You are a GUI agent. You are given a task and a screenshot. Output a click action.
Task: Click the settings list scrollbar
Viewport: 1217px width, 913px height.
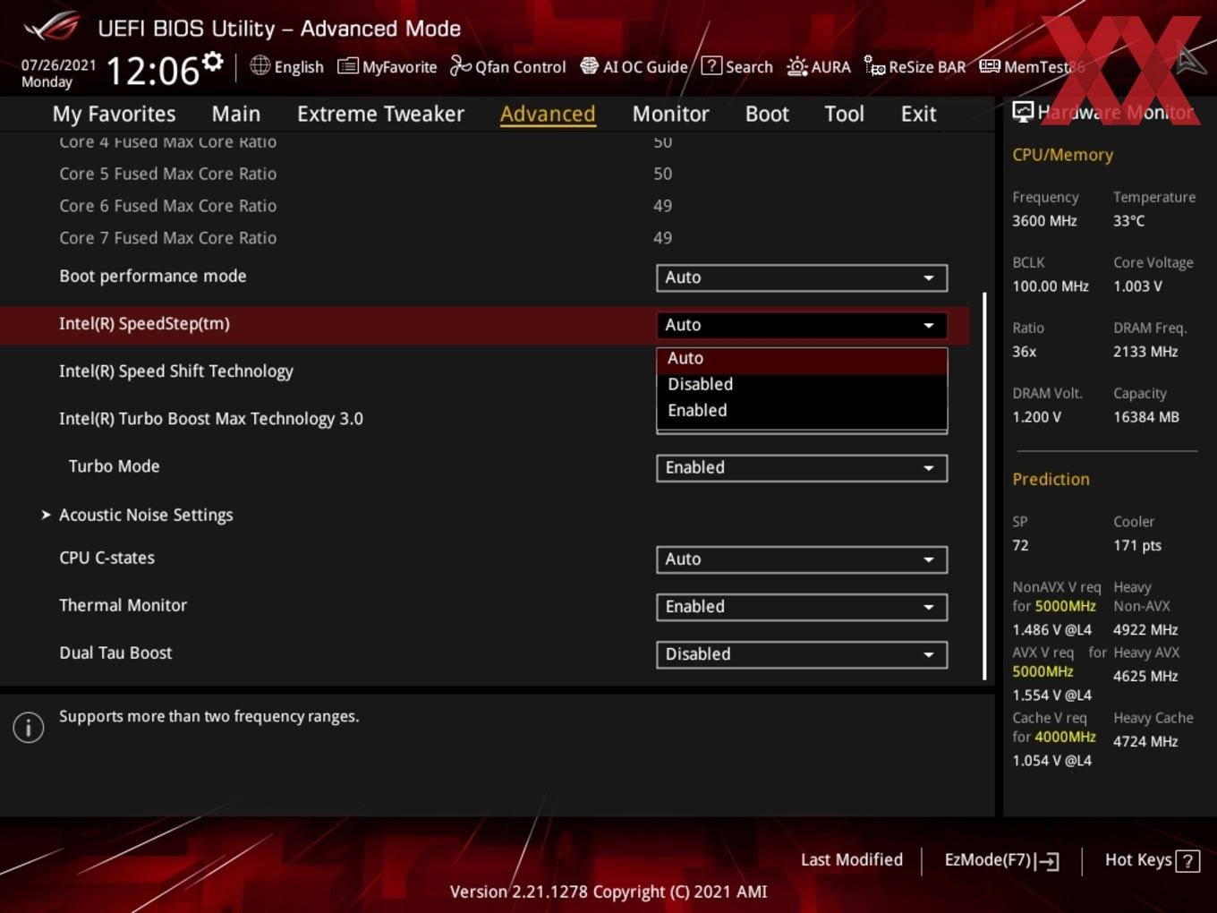[984, 486]
